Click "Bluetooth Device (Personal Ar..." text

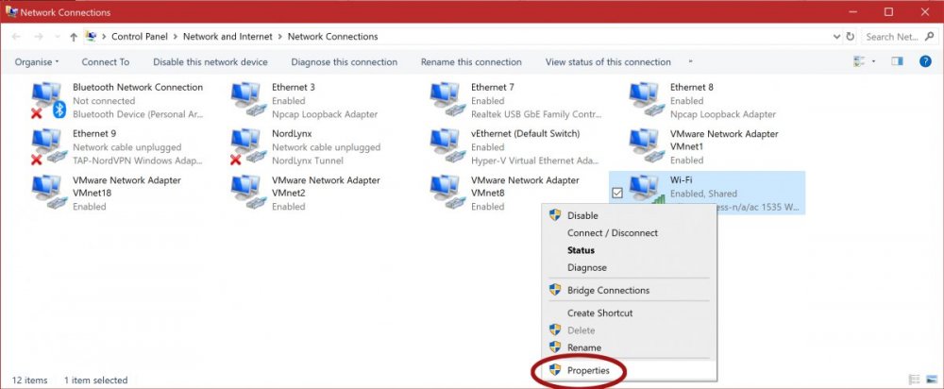tap(138, 114)
